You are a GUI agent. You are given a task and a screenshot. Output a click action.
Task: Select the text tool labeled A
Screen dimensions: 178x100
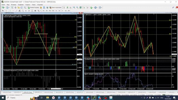pos(26,11)
